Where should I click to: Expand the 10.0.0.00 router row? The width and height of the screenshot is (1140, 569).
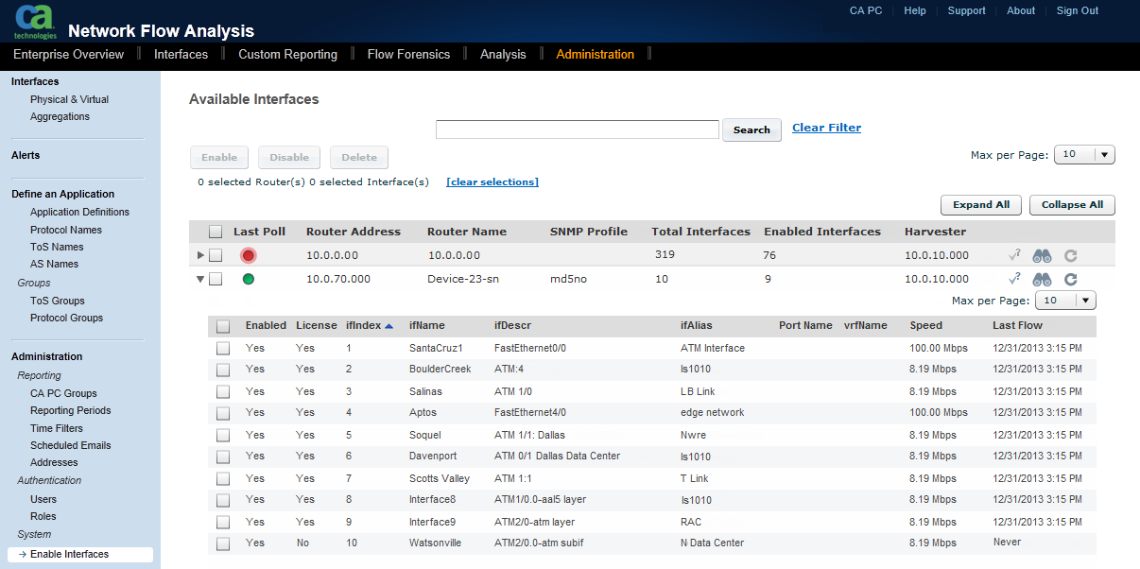[200, 255]
